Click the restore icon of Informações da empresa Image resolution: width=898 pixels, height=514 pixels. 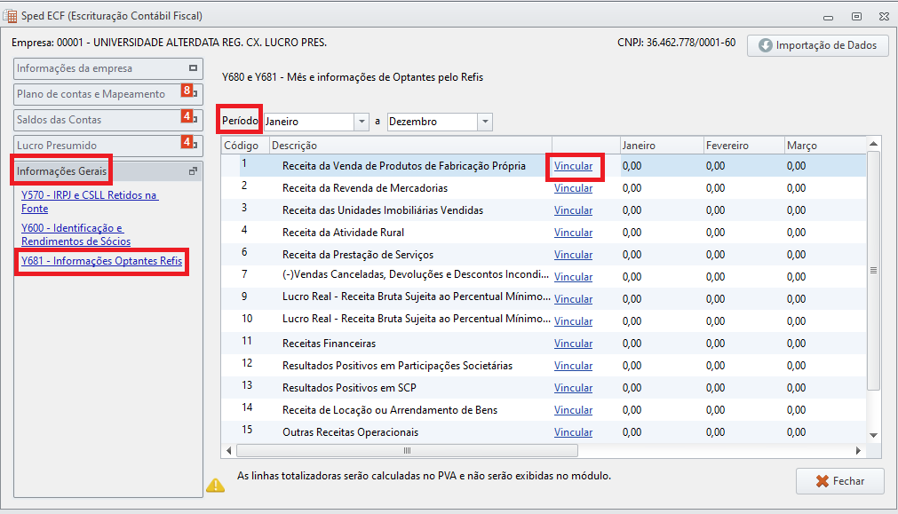pos(193,68)
